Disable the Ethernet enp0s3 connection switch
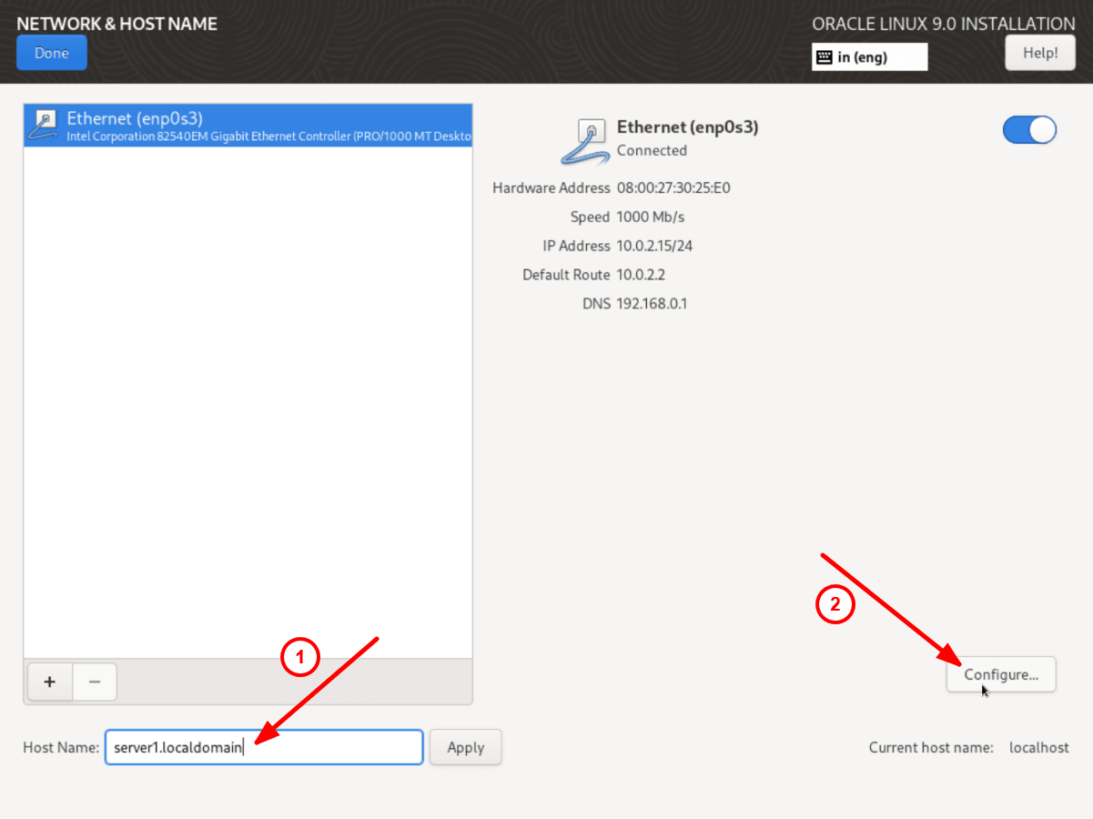 [1028, 130]
